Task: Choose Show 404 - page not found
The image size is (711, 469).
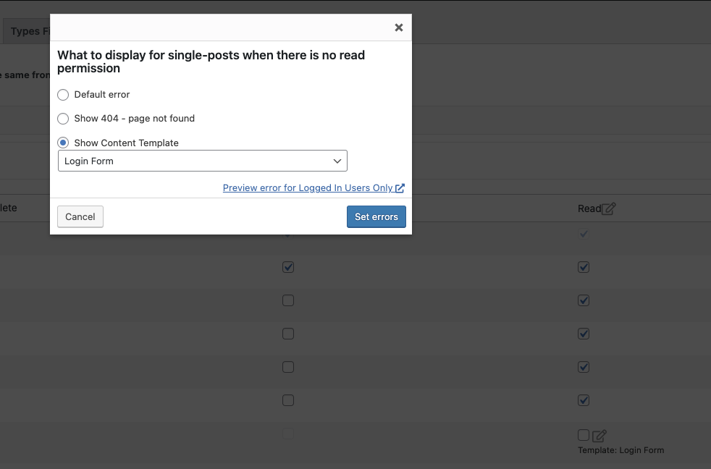Action: 63,118
